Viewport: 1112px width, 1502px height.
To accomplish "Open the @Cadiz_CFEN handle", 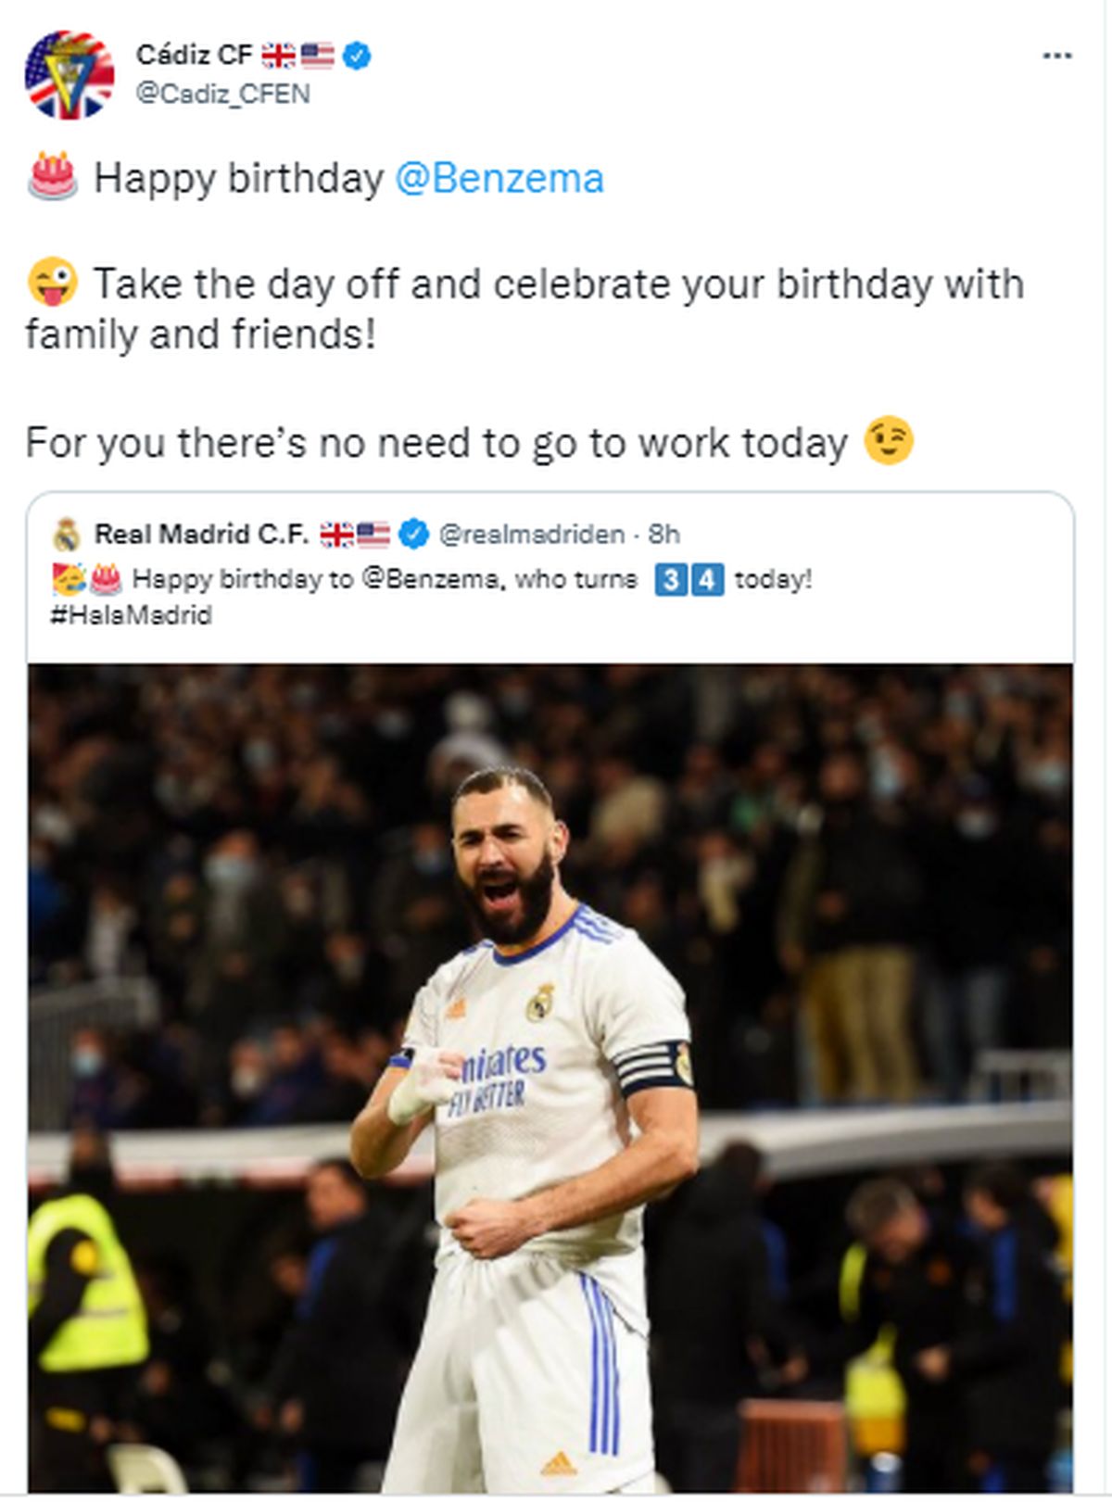I will (x=222, y=95).
